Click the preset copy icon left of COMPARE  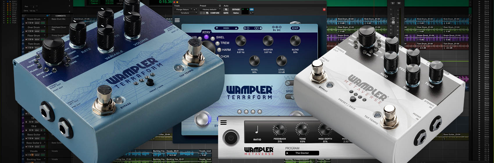click(207, 13)
